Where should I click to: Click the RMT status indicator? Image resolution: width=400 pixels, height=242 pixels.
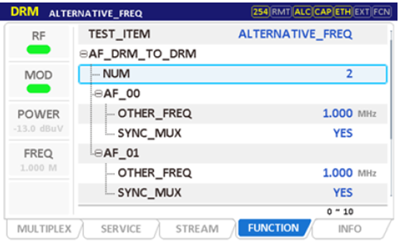point(281,12)
